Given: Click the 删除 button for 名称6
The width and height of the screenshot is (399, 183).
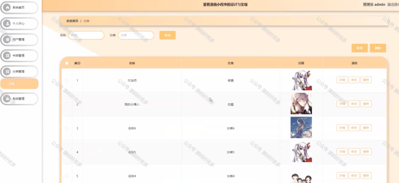Looking at the screenshot, I should 366,128.
